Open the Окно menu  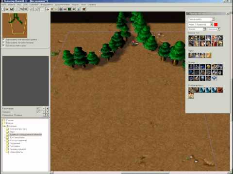[x=83, y=4]
